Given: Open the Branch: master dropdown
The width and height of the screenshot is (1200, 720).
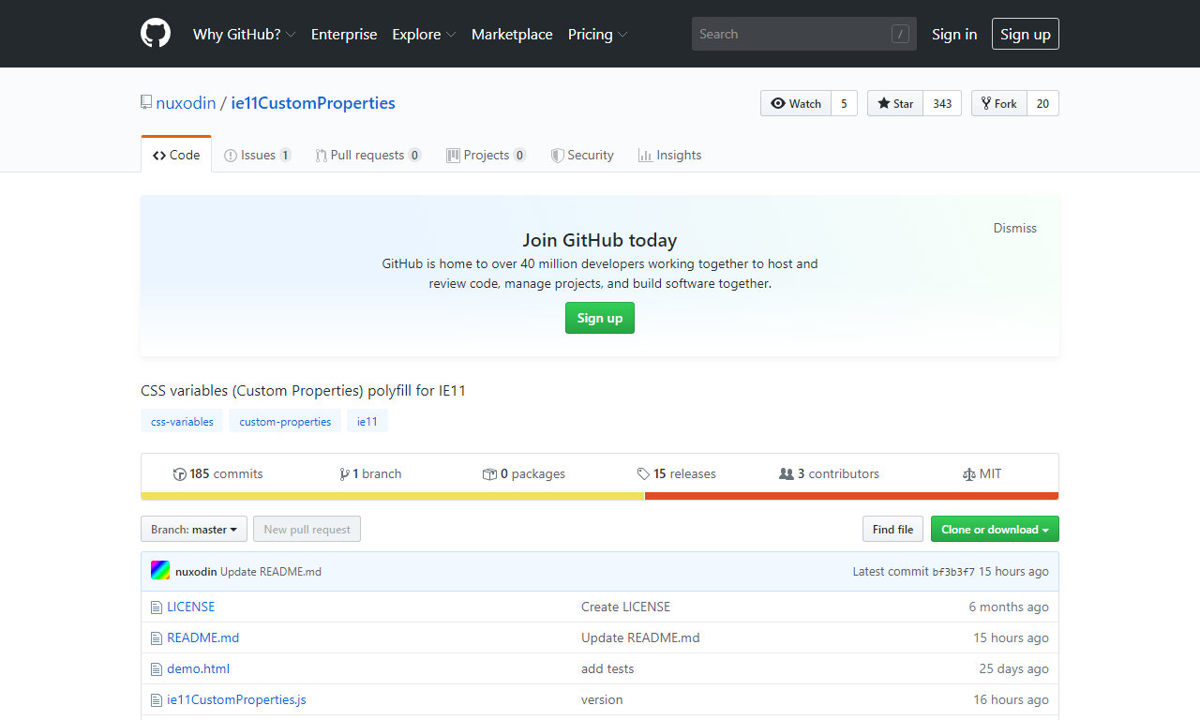Looking at the screenshot, I should [194, 530].
